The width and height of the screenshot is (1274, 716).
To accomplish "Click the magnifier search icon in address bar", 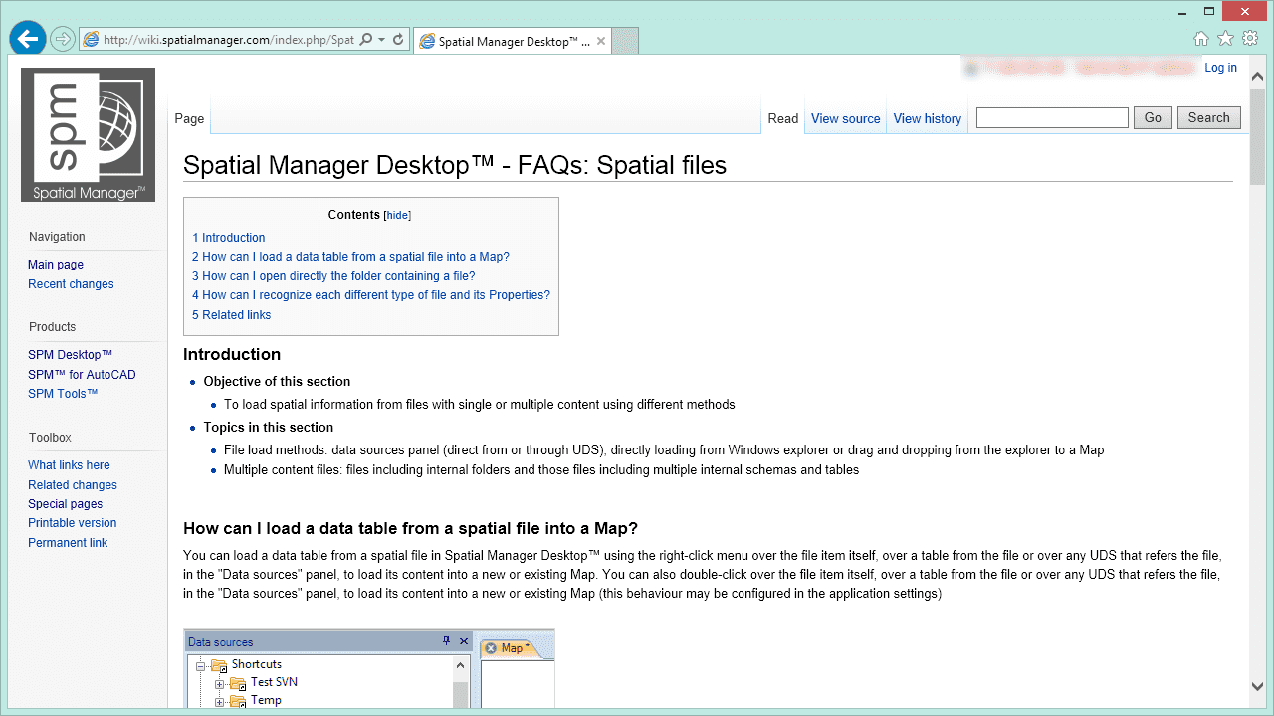I will [x=366, y=40].
